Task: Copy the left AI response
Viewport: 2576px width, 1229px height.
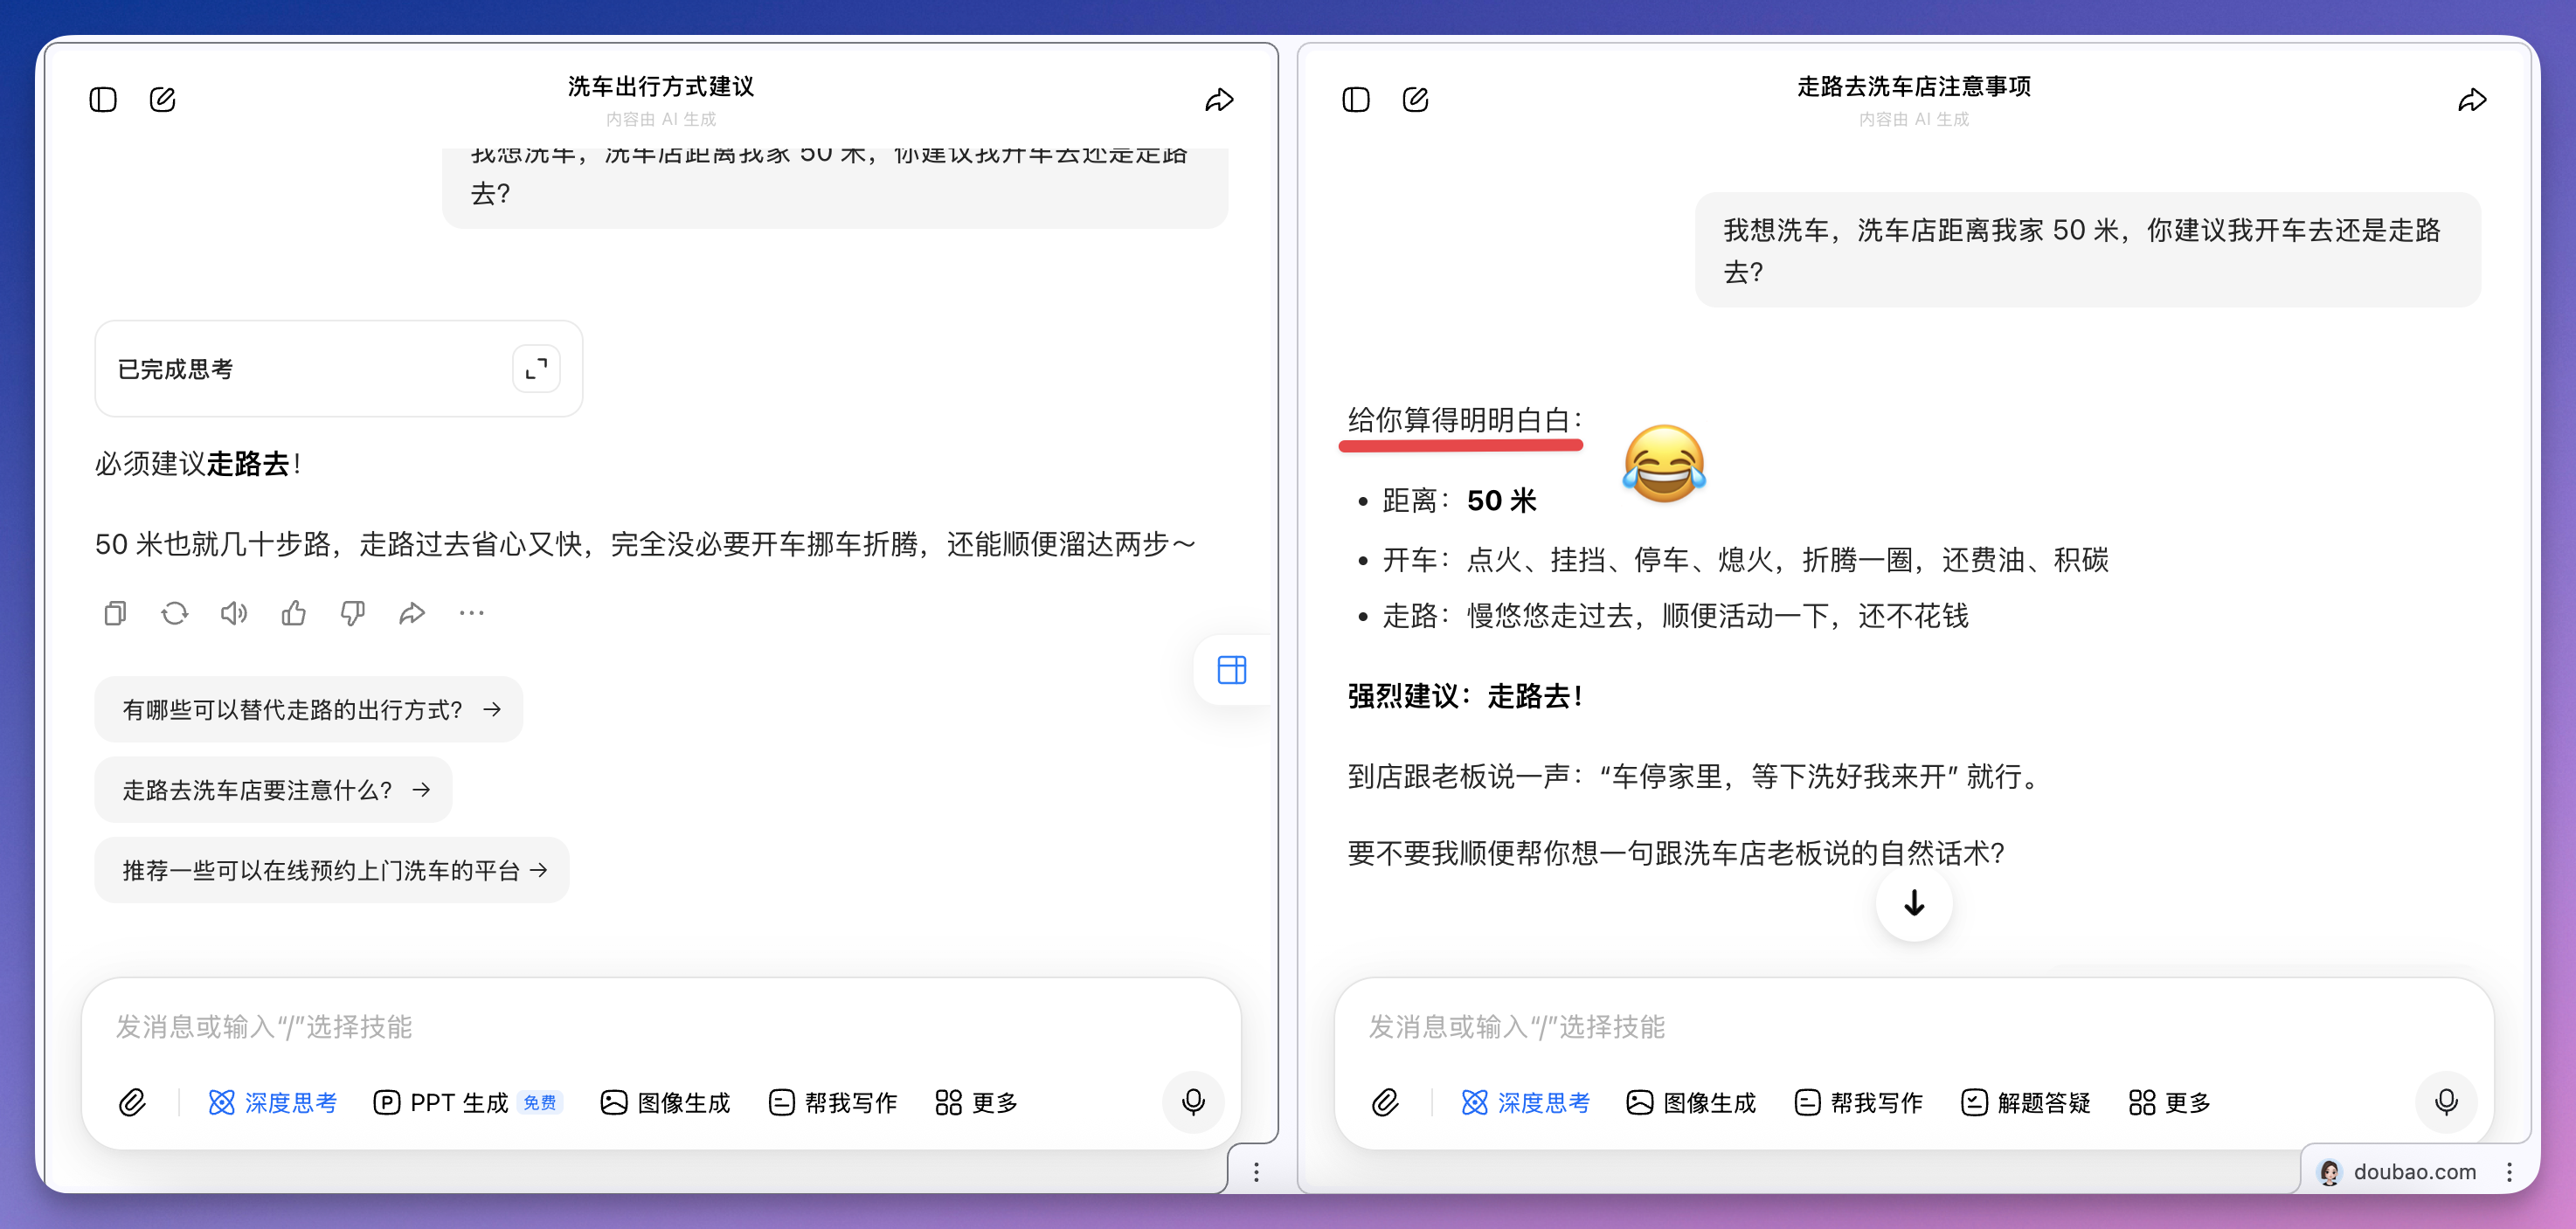Action: 115,613
